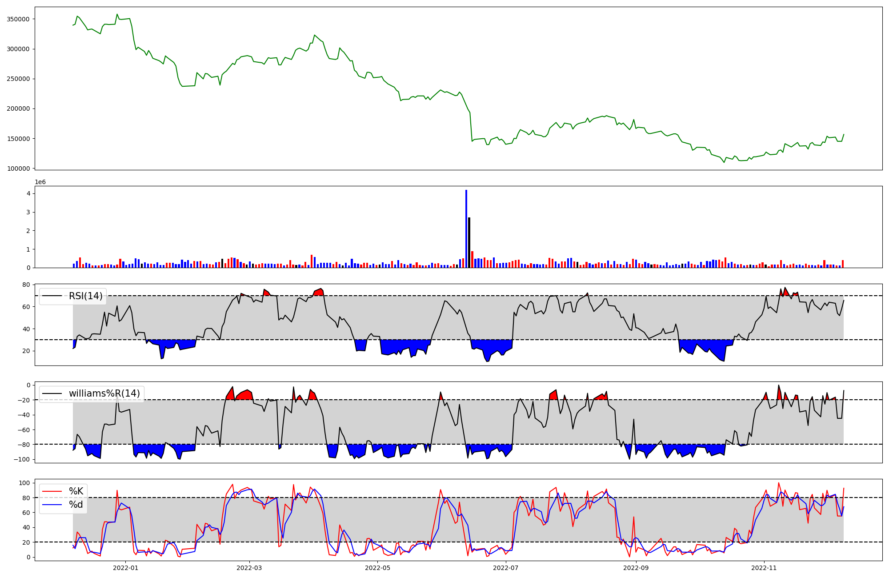This screenshot has width=889, height=578.
Task: Click the 2022-09 date axis label
Action: click(x=636, y=568)
